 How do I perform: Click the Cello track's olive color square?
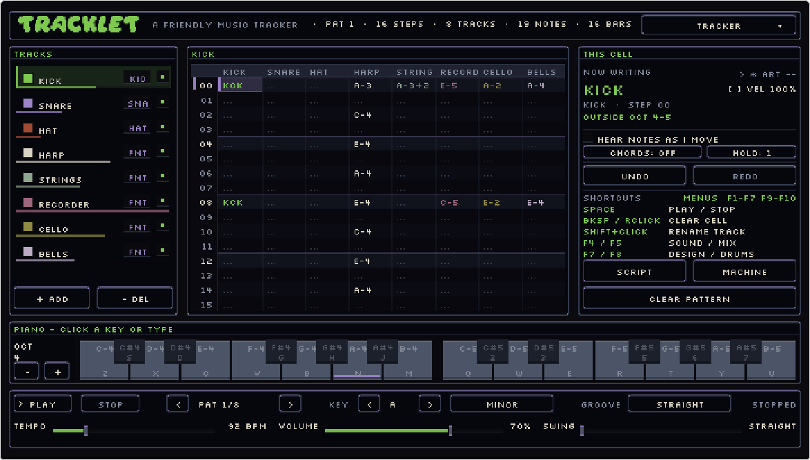click(x=28, y=227)
